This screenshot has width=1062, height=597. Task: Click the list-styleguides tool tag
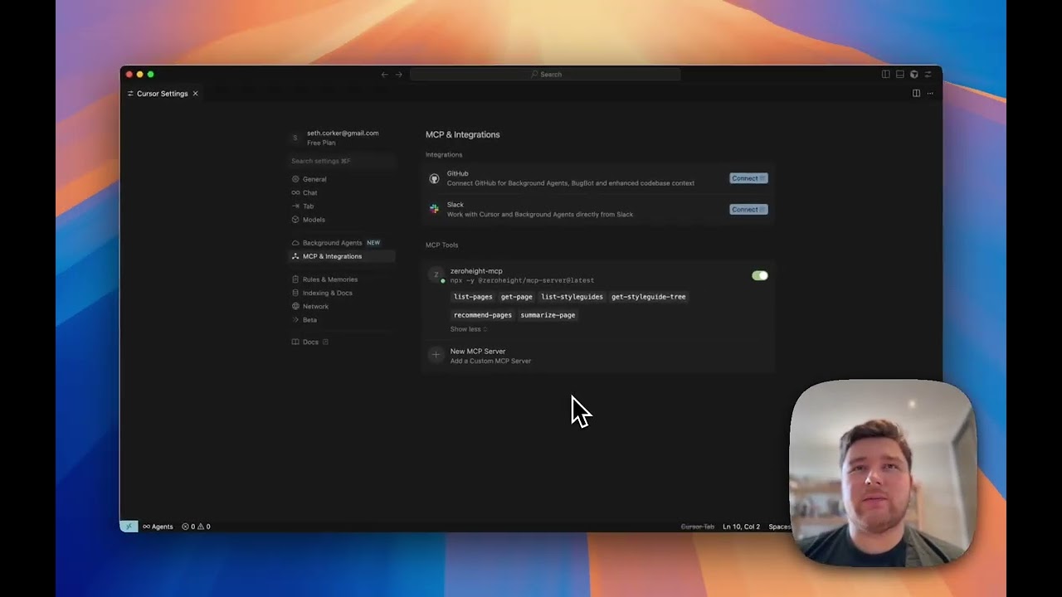(572, 297)
